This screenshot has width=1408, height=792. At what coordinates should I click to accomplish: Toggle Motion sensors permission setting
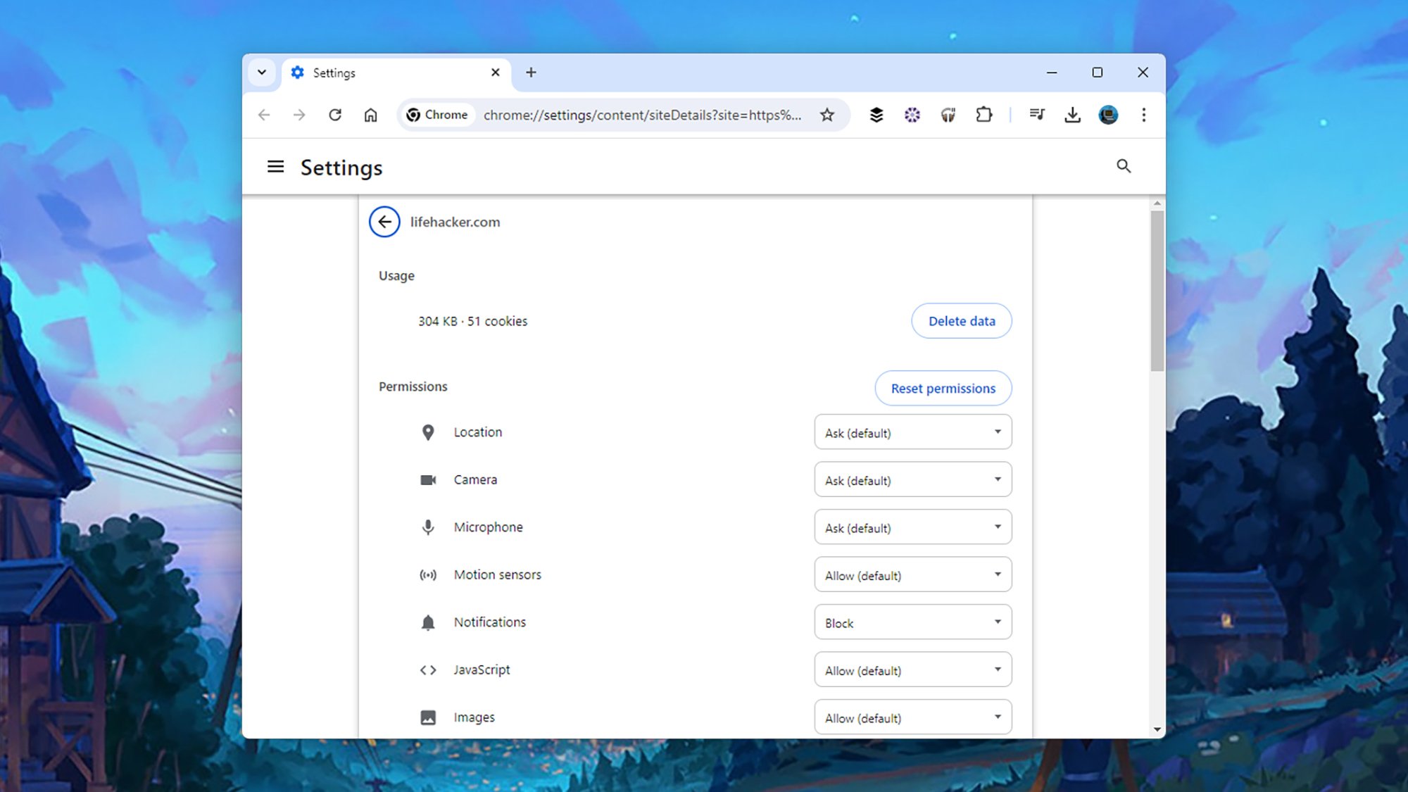(912, 574)
